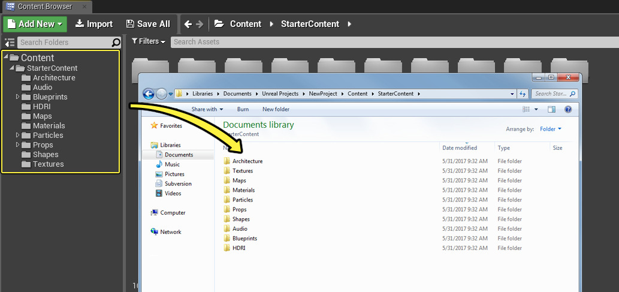Click the Explorer refresh button
Screen dimensions: 619x292
point(523,94)
